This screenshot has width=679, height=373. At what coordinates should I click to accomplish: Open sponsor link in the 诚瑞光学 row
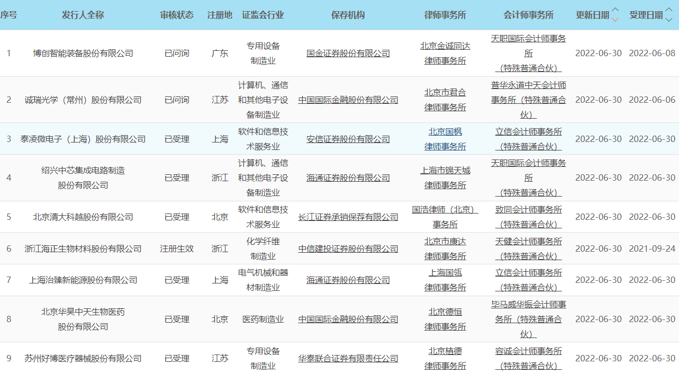click(x=348, y=100)
